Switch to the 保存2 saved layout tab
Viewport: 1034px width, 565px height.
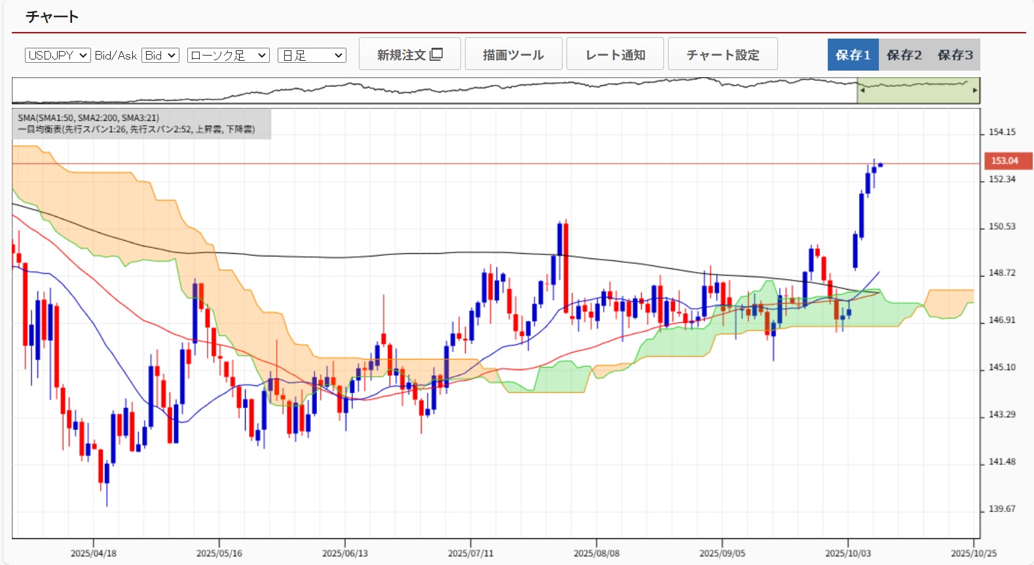pyautogui.click(x=904, y=55)
